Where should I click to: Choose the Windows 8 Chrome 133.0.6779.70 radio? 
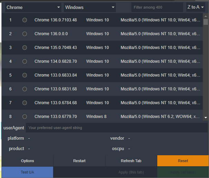24,117
